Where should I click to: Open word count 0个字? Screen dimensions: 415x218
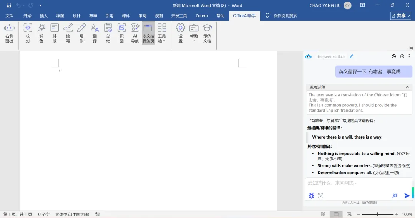click(x=44, y=214)
